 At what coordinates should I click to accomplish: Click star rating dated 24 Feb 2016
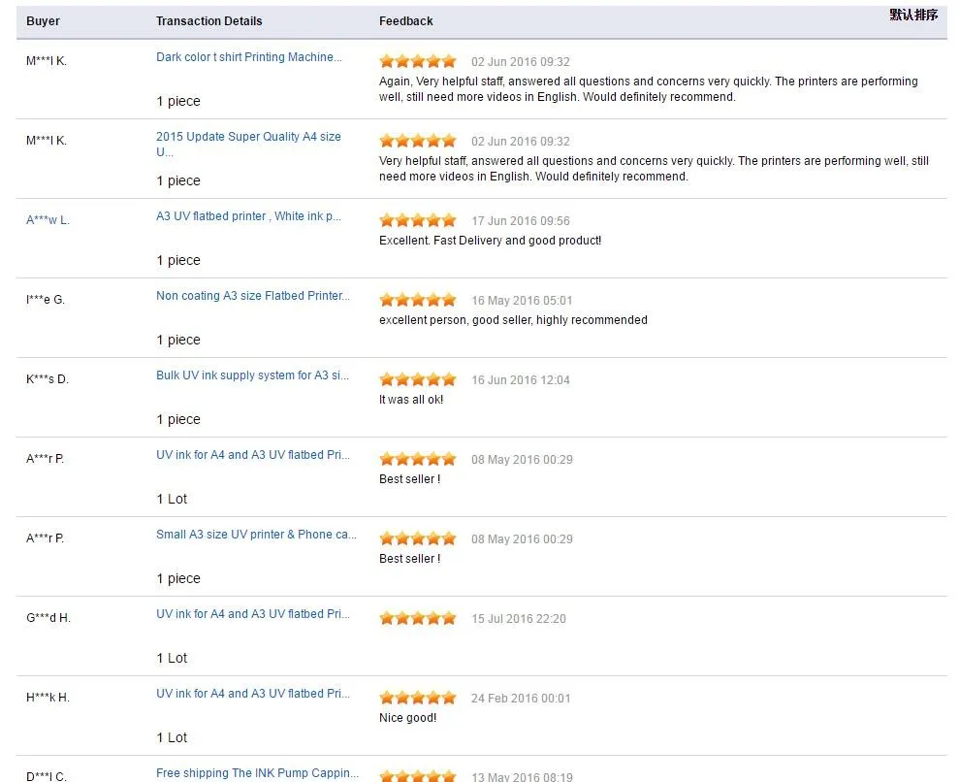click(418, 698)
